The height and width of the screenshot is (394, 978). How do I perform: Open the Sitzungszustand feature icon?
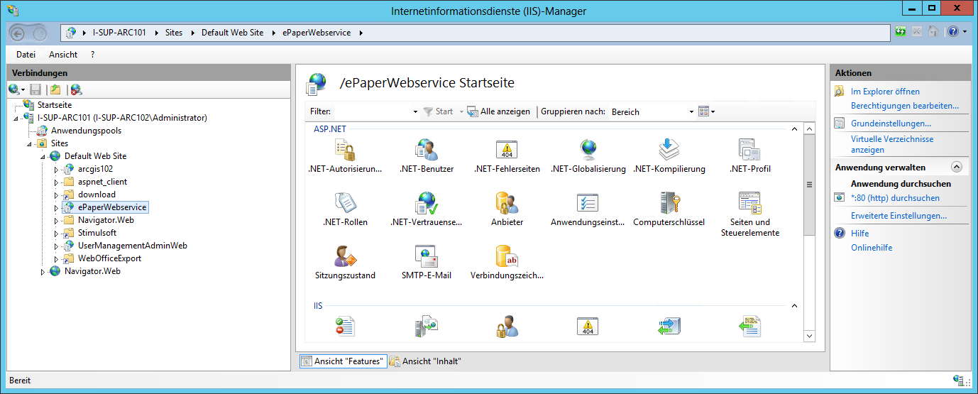[x=345, y=257]
